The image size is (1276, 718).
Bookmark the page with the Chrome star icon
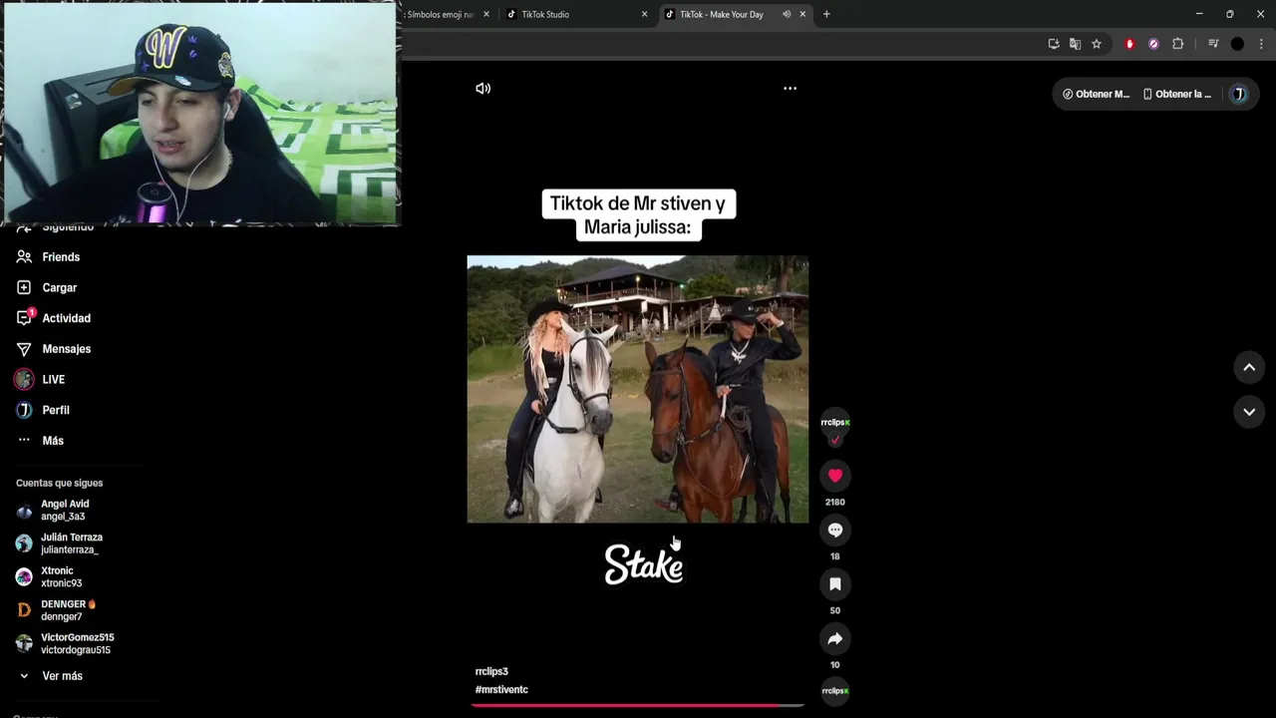(1097, 44)
